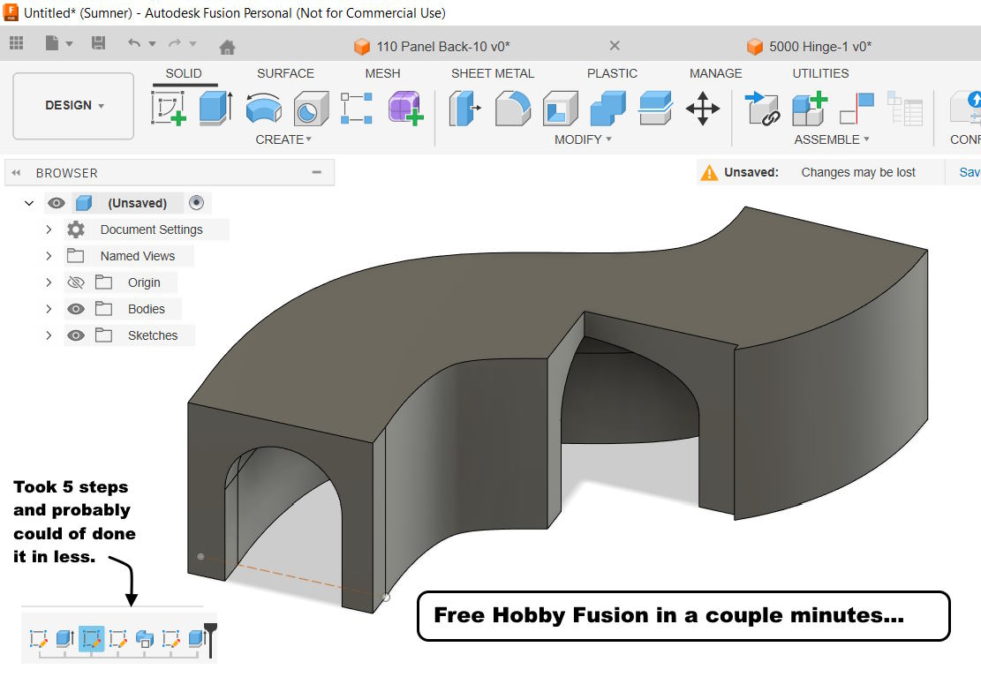The width and height of the screenshot is (981, 677).
Task: Toggle visibility of the Origin folder
Action: [76, 282]
